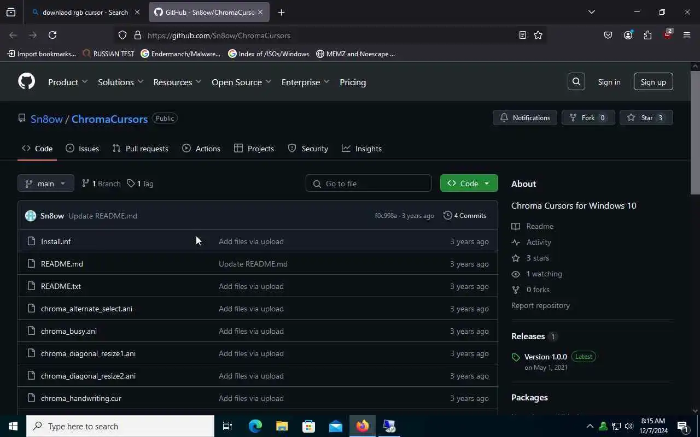
Task: Switch to the Projects tab
Action: (254, 149)
